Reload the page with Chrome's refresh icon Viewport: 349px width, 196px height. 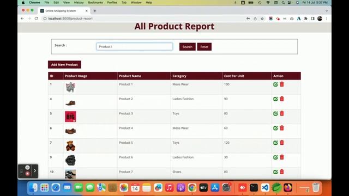(x=37, y=19)
